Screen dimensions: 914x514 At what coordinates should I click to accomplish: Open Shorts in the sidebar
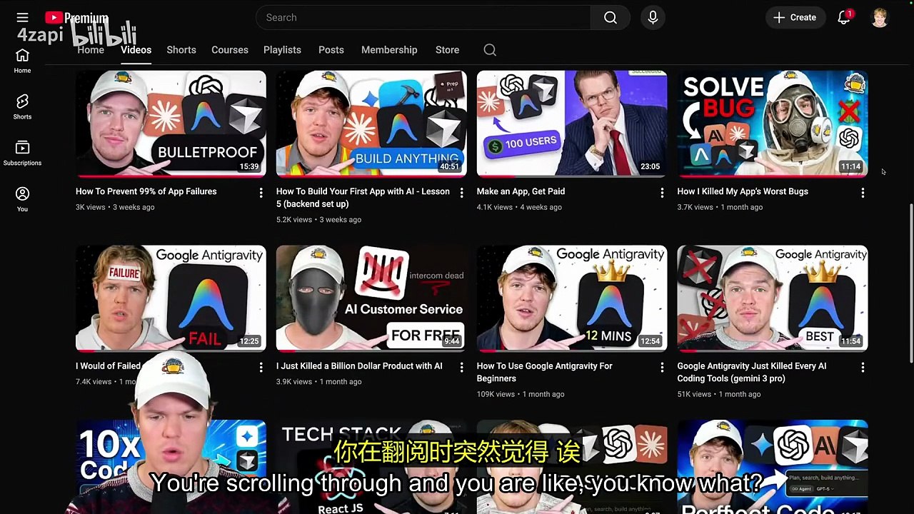[22, 107]
